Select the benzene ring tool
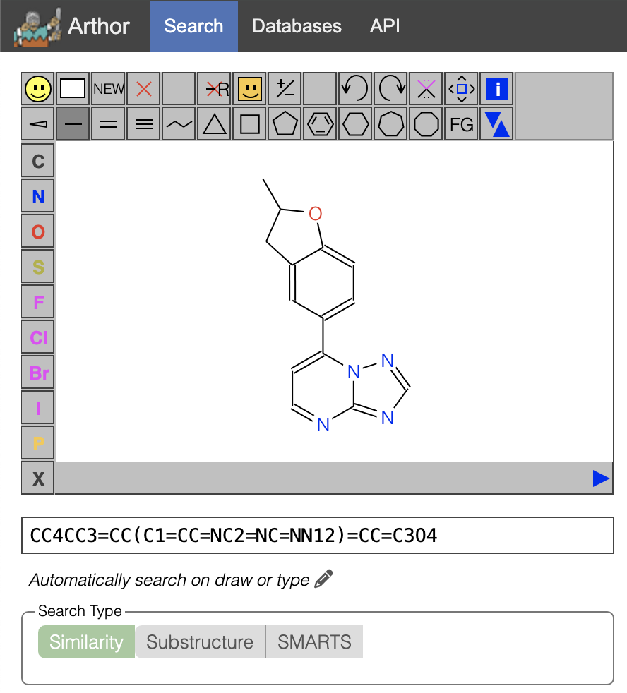The image size is (627, 693). [320, 125]
